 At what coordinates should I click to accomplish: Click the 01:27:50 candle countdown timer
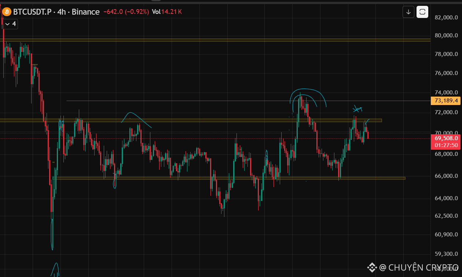[446, 145]
